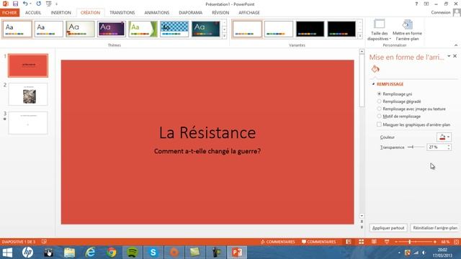Start slideshow view from status bar

point(387,242)
